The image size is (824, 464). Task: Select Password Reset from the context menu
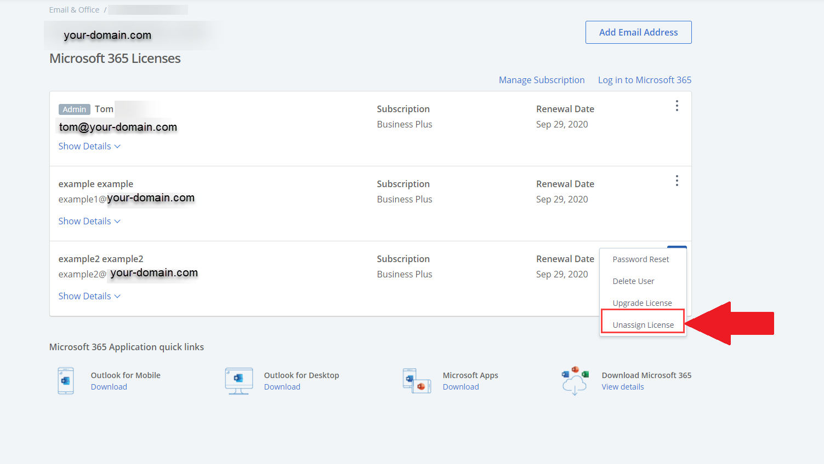click(x=640, y=259)
